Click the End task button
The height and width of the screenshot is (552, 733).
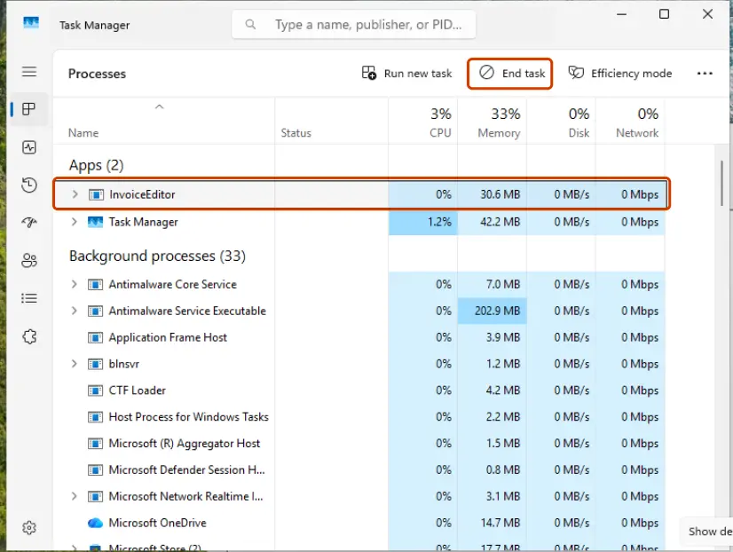(x=510, y=74)
